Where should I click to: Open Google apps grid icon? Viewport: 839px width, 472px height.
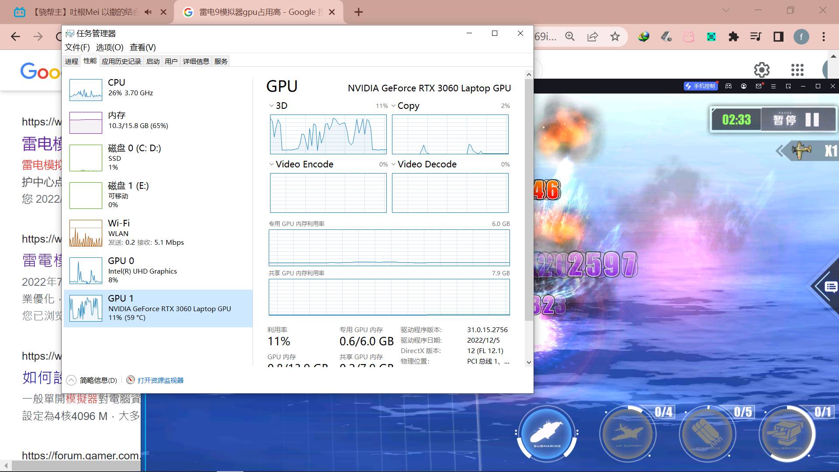(x=797, y=70)
